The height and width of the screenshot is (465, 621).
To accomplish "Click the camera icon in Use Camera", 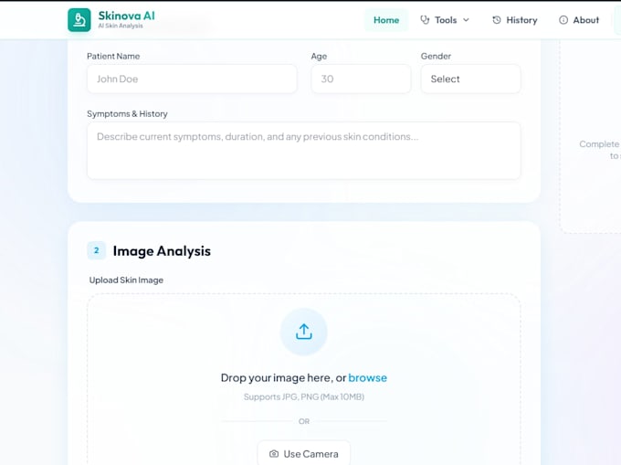I will click(274, 453).
